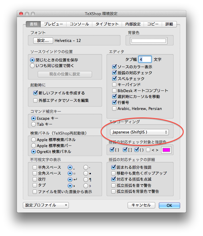Viewport: 203px width, 236px height.
Task: Enable 改行 display checkbox
Action: [x=35, y=179]
